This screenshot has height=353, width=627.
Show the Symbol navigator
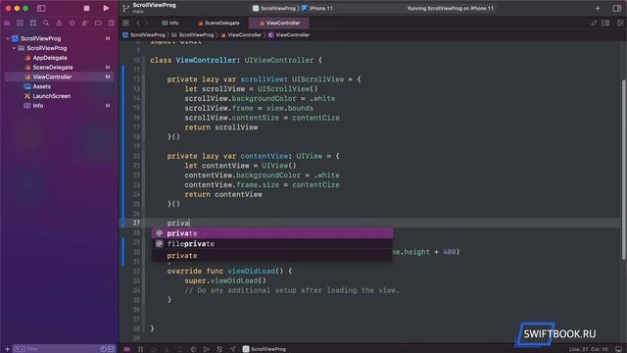(x=33, y=24)
